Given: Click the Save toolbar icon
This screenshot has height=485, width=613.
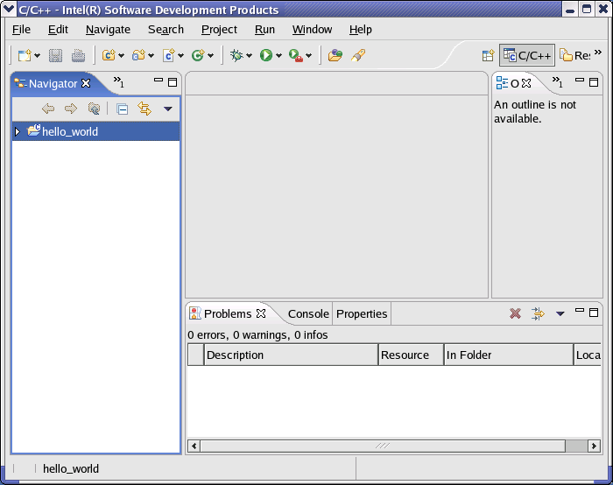Looking at the screenshot, I should [x=55, y=55].
